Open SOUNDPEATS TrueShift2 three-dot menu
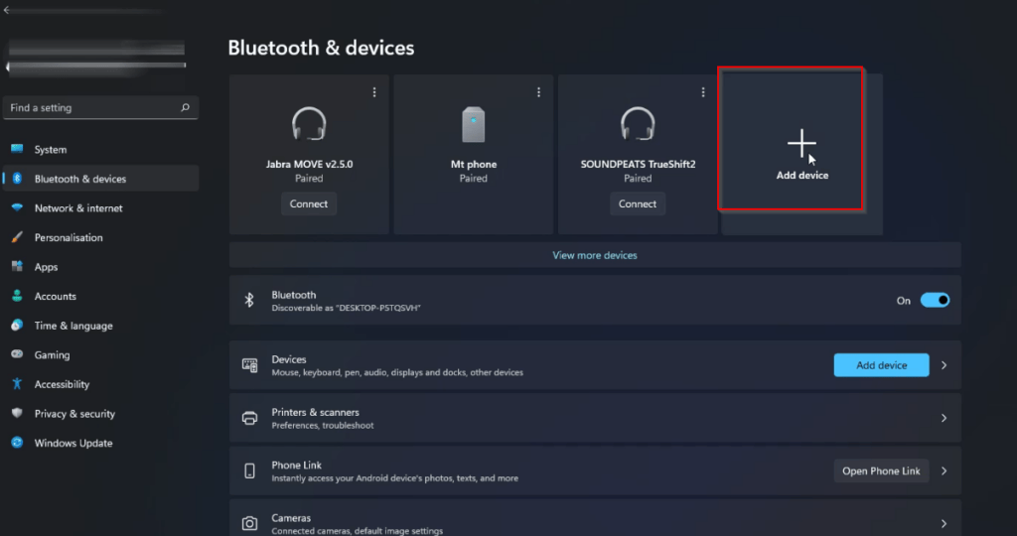The image size is (1017, 536). pyautogui.click(x=703, y=92)
